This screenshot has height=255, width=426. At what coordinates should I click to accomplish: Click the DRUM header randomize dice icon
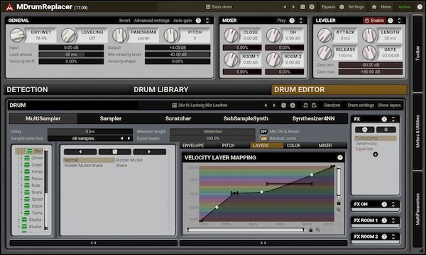(283, 105)
